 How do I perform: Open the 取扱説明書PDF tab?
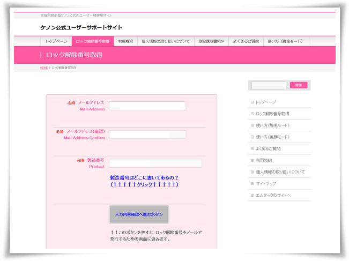click(x=211, y=41)
